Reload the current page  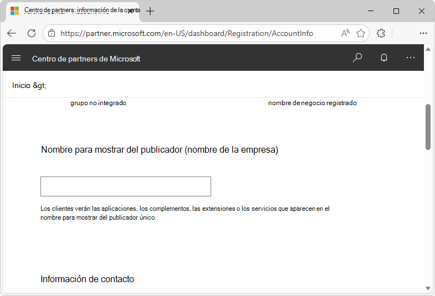click(x=32, y=33)
